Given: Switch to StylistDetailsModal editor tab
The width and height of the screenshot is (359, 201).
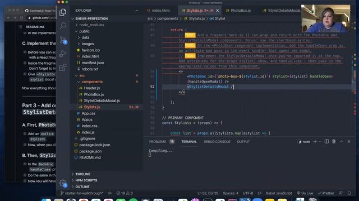Looking at the screenshot, I should coord(282,11).
